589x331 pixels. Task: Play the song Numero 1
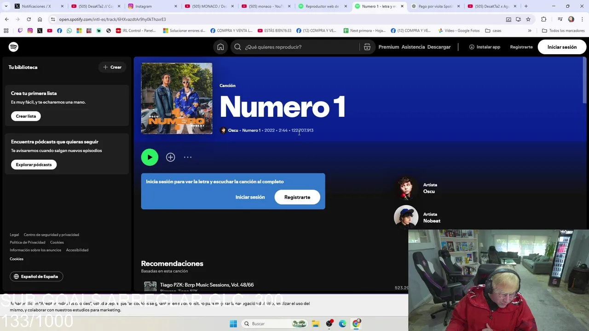(150, 157)
